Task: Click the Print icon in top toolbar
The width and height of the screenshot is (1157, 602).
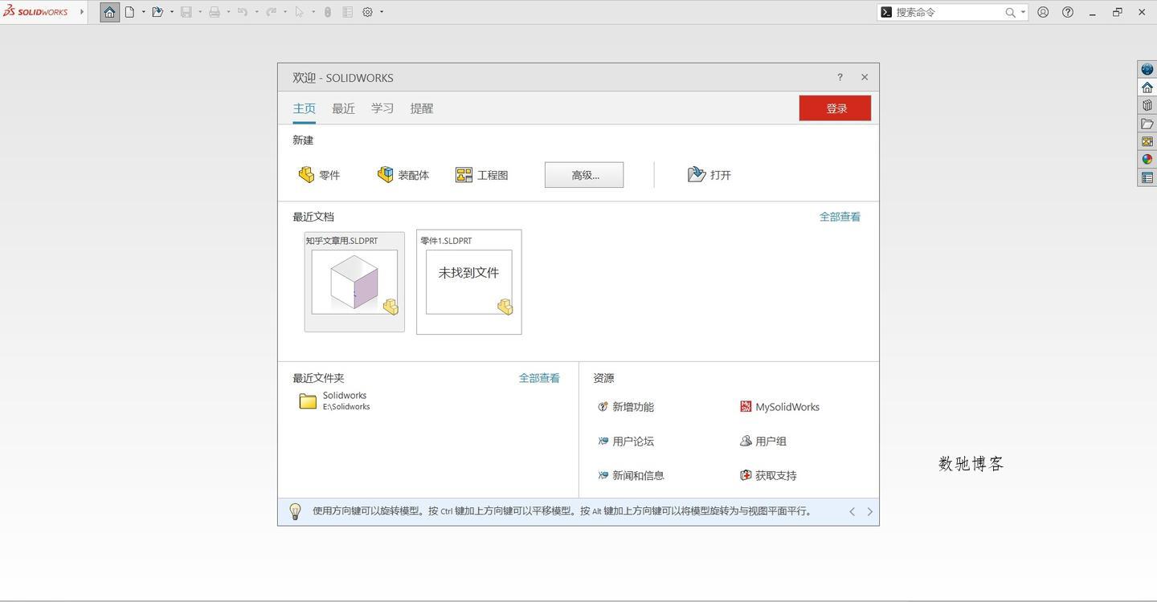Action: 215,12
